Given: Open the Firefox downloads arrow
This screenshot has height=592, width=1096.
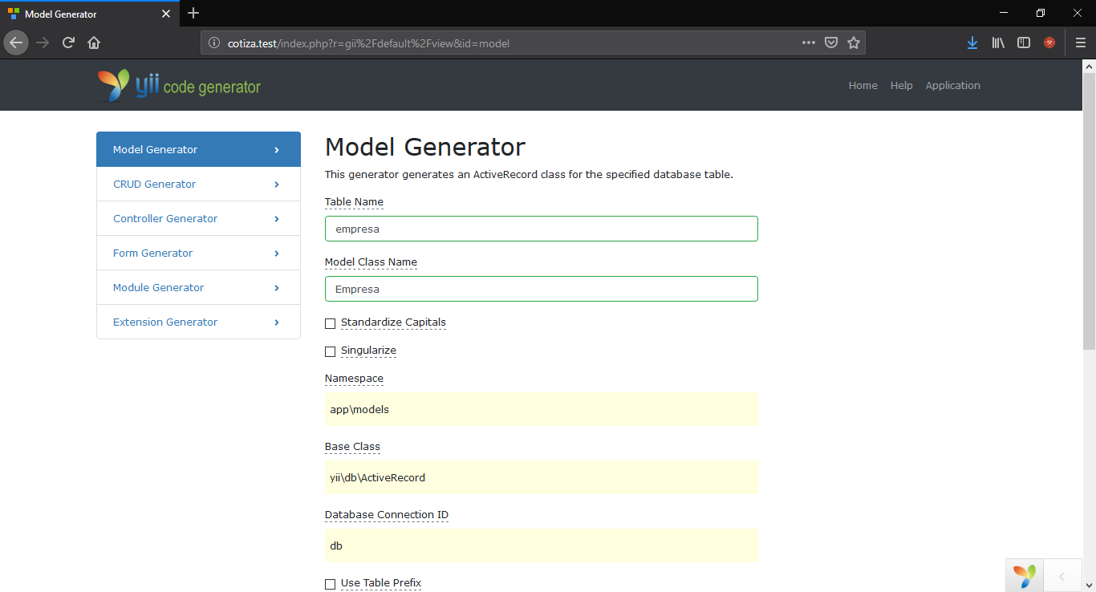Looking at the screenshot, I should pyautogui.click(x=972, y=43).
